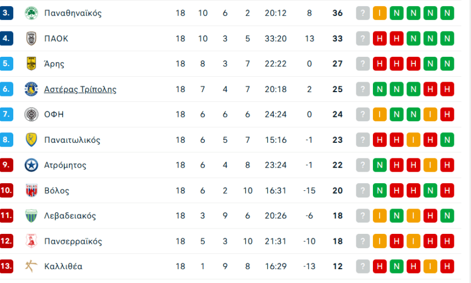This screenshot has height=283, width=471.
Task: Click the Αστέρας Τρίπολης club crest
Action: (31, 89)
